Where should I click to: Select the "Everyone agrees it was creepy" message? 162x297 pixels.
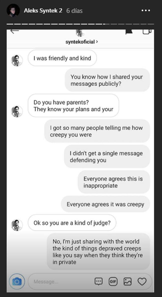coord(105,204)
